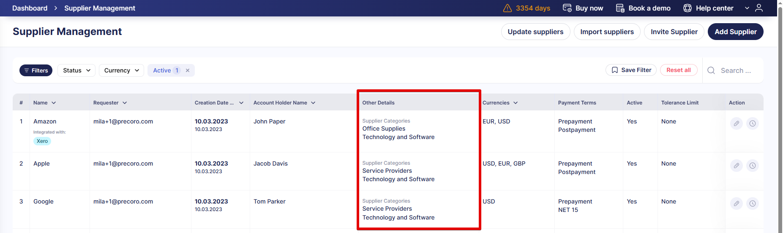Viewport: 783px width, 233px height.
Task: Open the Filters button
Action: point(36,70)
